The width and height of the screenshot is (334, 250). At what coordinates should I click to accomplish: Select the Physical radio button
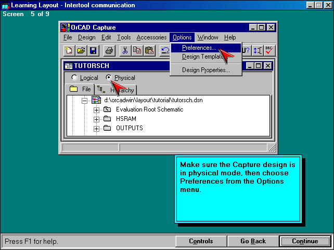point(109,78)
